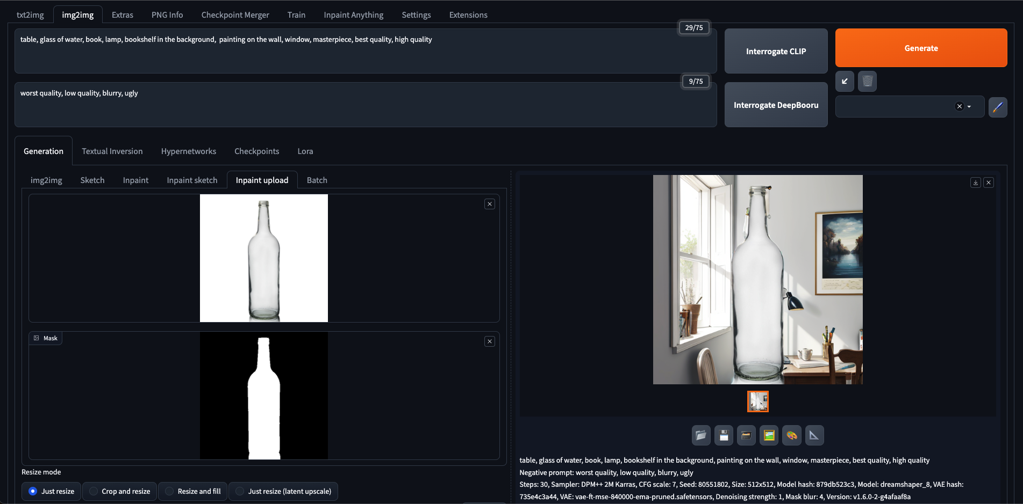Viewport: 1023px width, 504px height.
Task: Apply generation parameters with the arrow icon
Action: [845, 81]
